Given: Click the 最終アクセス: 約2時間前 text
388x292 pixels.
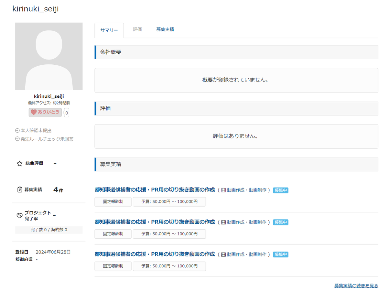Looking at the screenshot, I should [x=49, y=103].
